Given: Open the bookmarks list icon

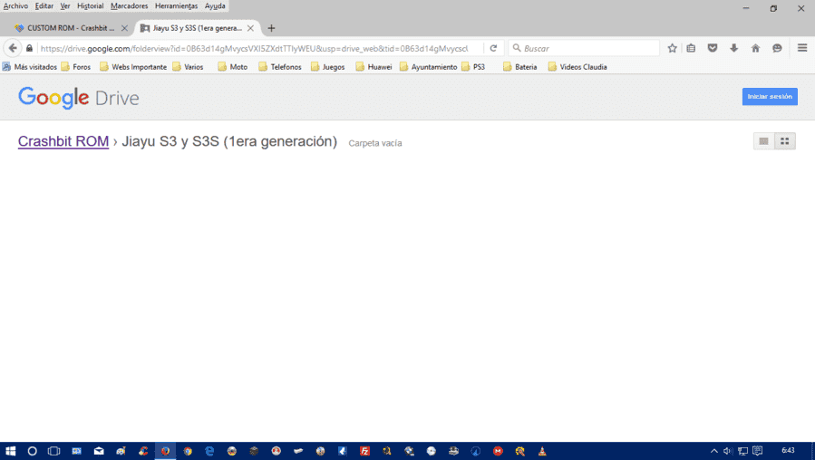Looking at the screenshot, I should click(x=691, y=48).
